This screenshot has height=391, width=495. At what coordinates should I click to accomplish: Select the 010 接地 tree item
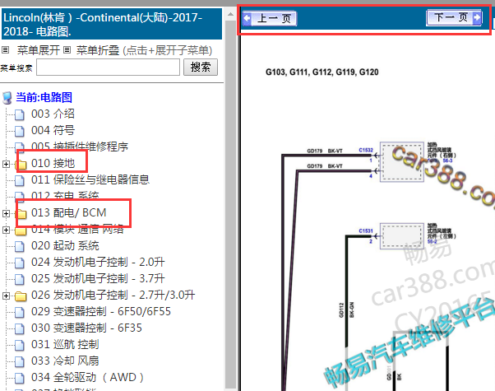point(53,163)
